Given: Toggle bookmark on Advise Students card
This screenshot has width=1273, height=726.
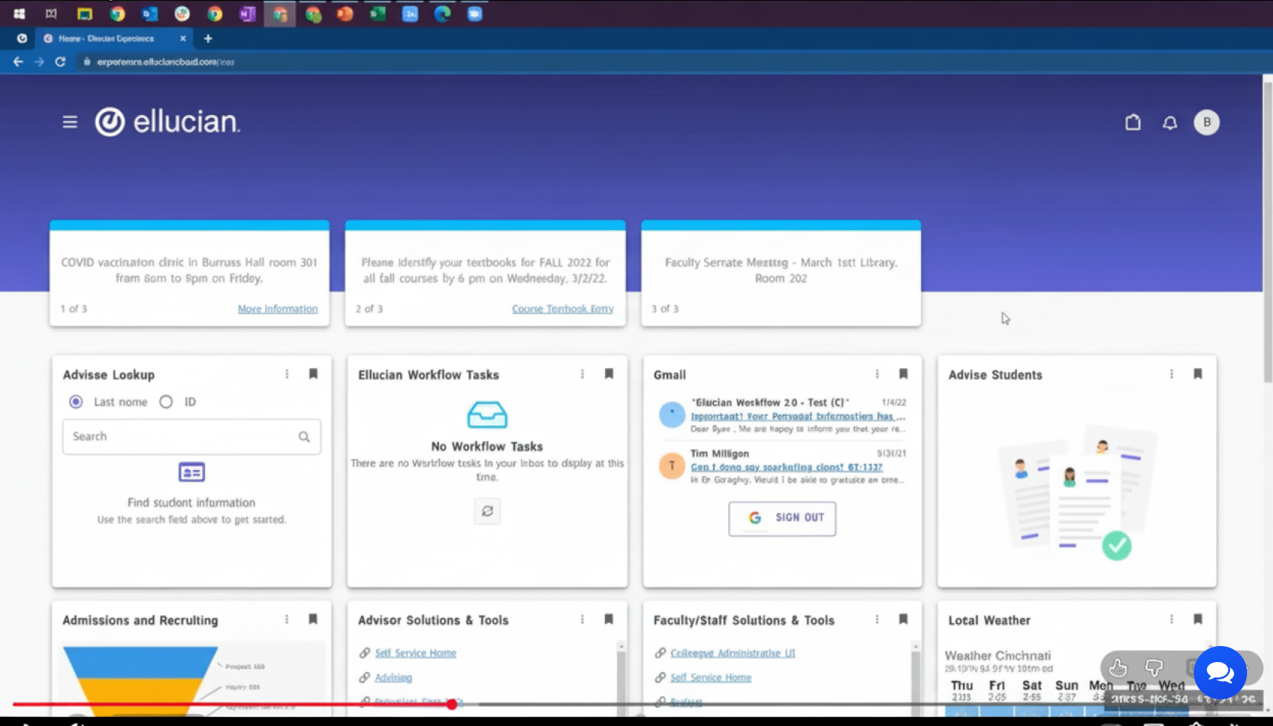Looking at the screenshot, I should pos(1198,374).
